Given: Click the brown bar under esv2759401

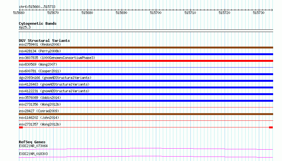Looking at the screenshot, I should pos(146,48).
